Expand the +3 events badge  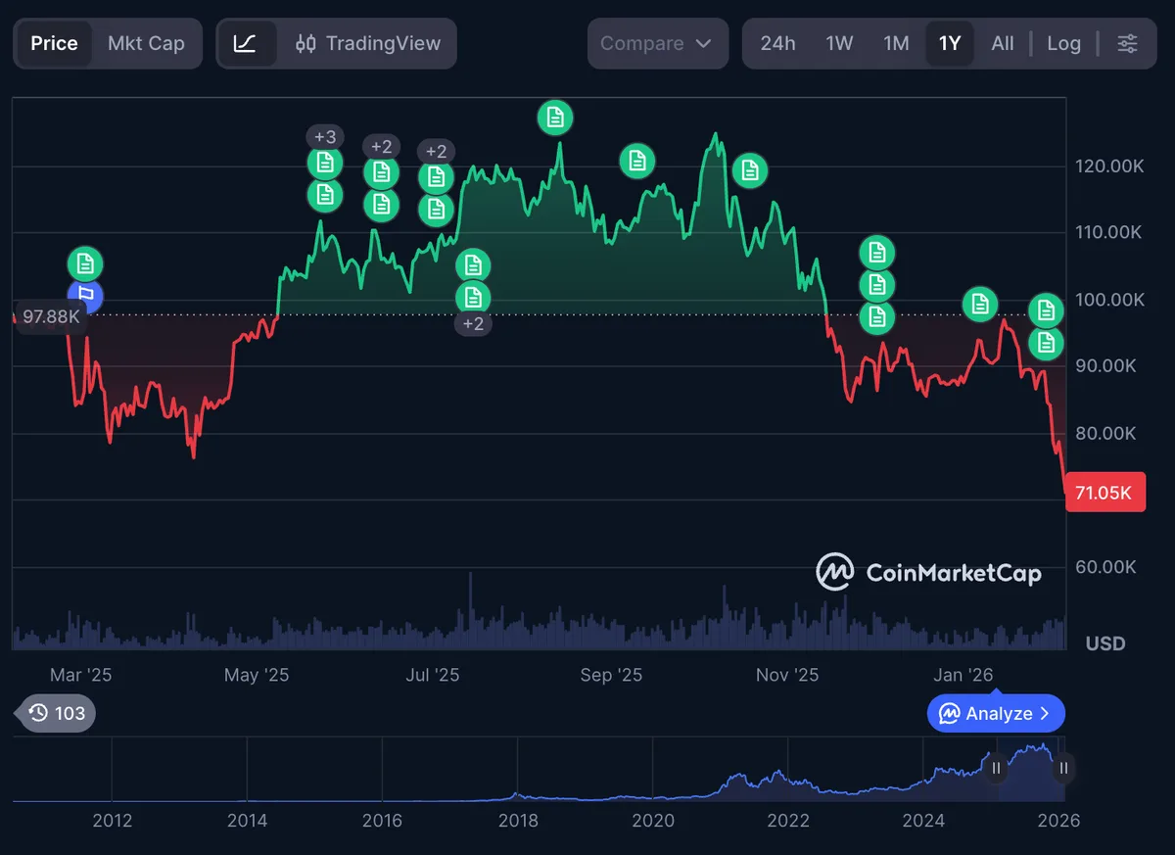(x=324, y=136)
